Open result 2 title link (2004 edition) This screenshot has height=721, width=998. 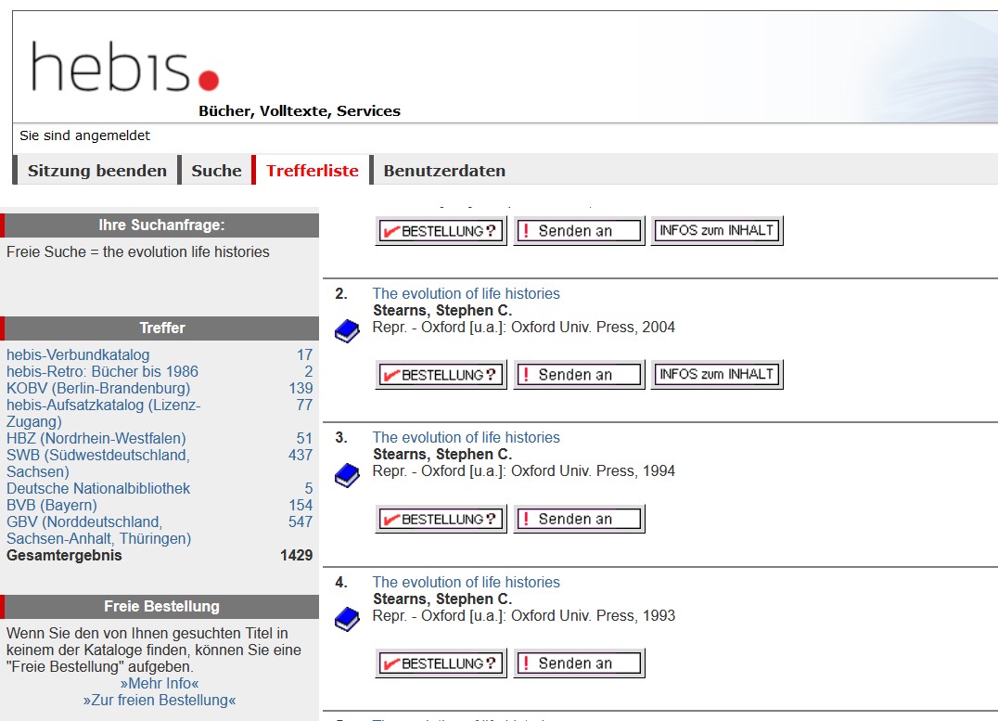click(x=466, y=293)
